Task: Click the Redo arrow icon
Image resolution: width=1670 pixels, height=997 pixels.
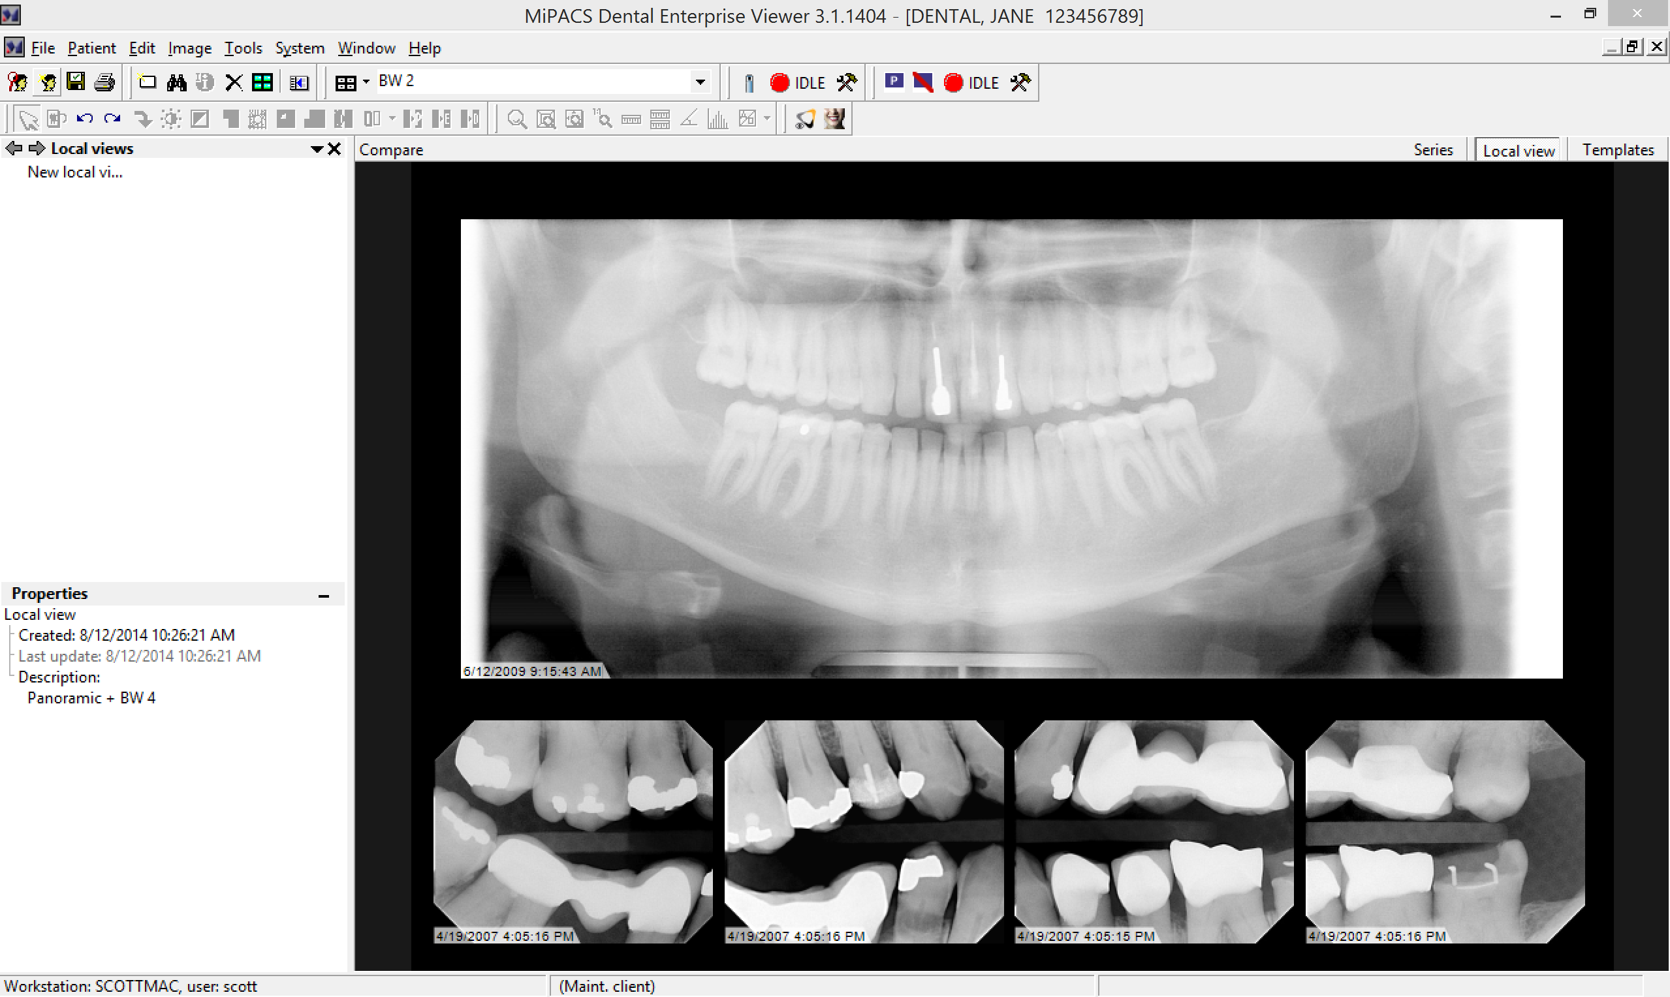Action: coord(112,119)
